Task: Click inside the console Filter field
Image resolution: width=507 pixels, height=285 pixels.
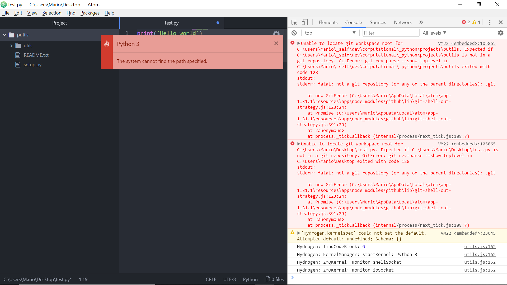Action: click(x=391, y=33)
